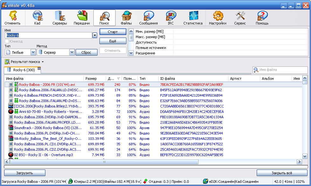Viewport: 311px width, 186px height.
Task: Click archive icon of VA-Rocky_Balboa_The_Best row
Action: 11,138
